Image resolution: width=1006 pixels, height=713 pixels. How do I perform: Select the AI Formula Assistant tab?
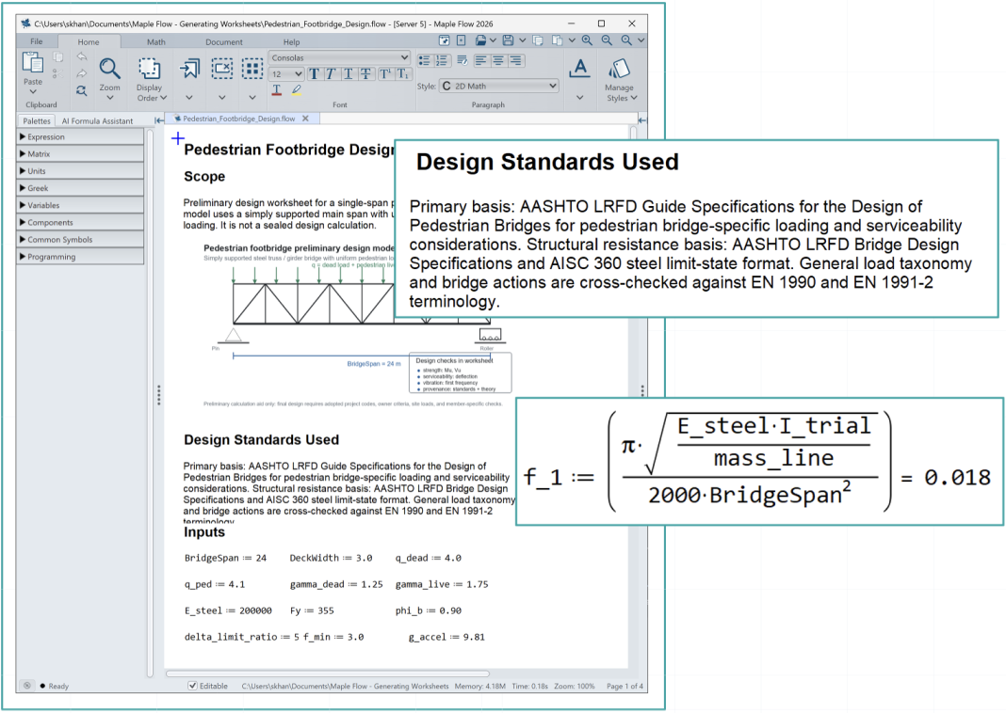(x=98, y=120)
